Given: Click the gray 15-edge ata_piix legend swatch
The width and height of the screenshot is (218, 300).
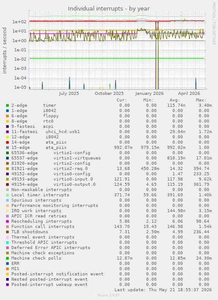Looking at the screenshot, I should [x=7, y=148].
